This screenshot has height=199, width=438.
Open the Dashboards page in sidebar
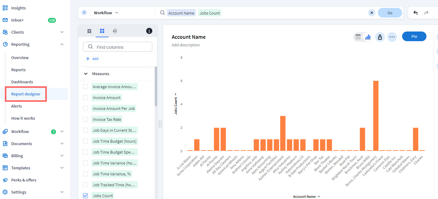point(22,82)
